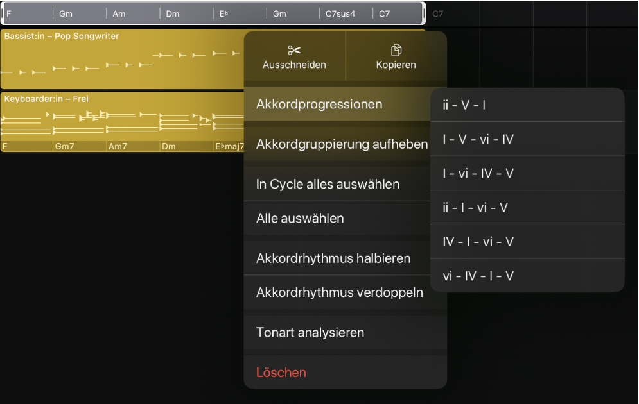The height and width of the screenshot is (404, 639).
Task: Choose the IV - I - vi - V progression
Action: pos(478,242)
